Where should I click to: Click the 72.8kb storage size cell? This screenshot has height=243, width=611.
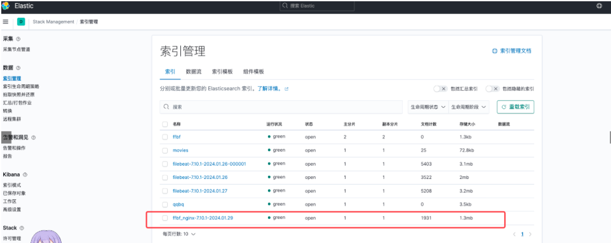pyautogui.click(x=467, y=150)
